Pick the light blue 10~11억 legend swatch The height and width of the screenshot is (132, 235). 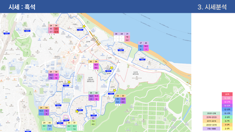pyautogui.click(x=227, y=113)
